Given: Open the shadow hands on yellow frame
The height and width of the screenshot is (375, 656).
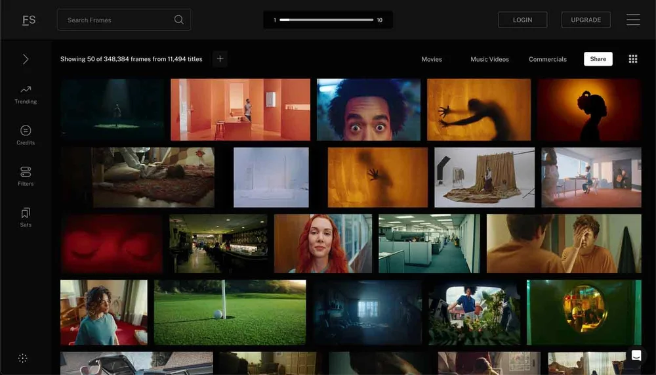Looking at the screenshot, I should tap(479, 110).
